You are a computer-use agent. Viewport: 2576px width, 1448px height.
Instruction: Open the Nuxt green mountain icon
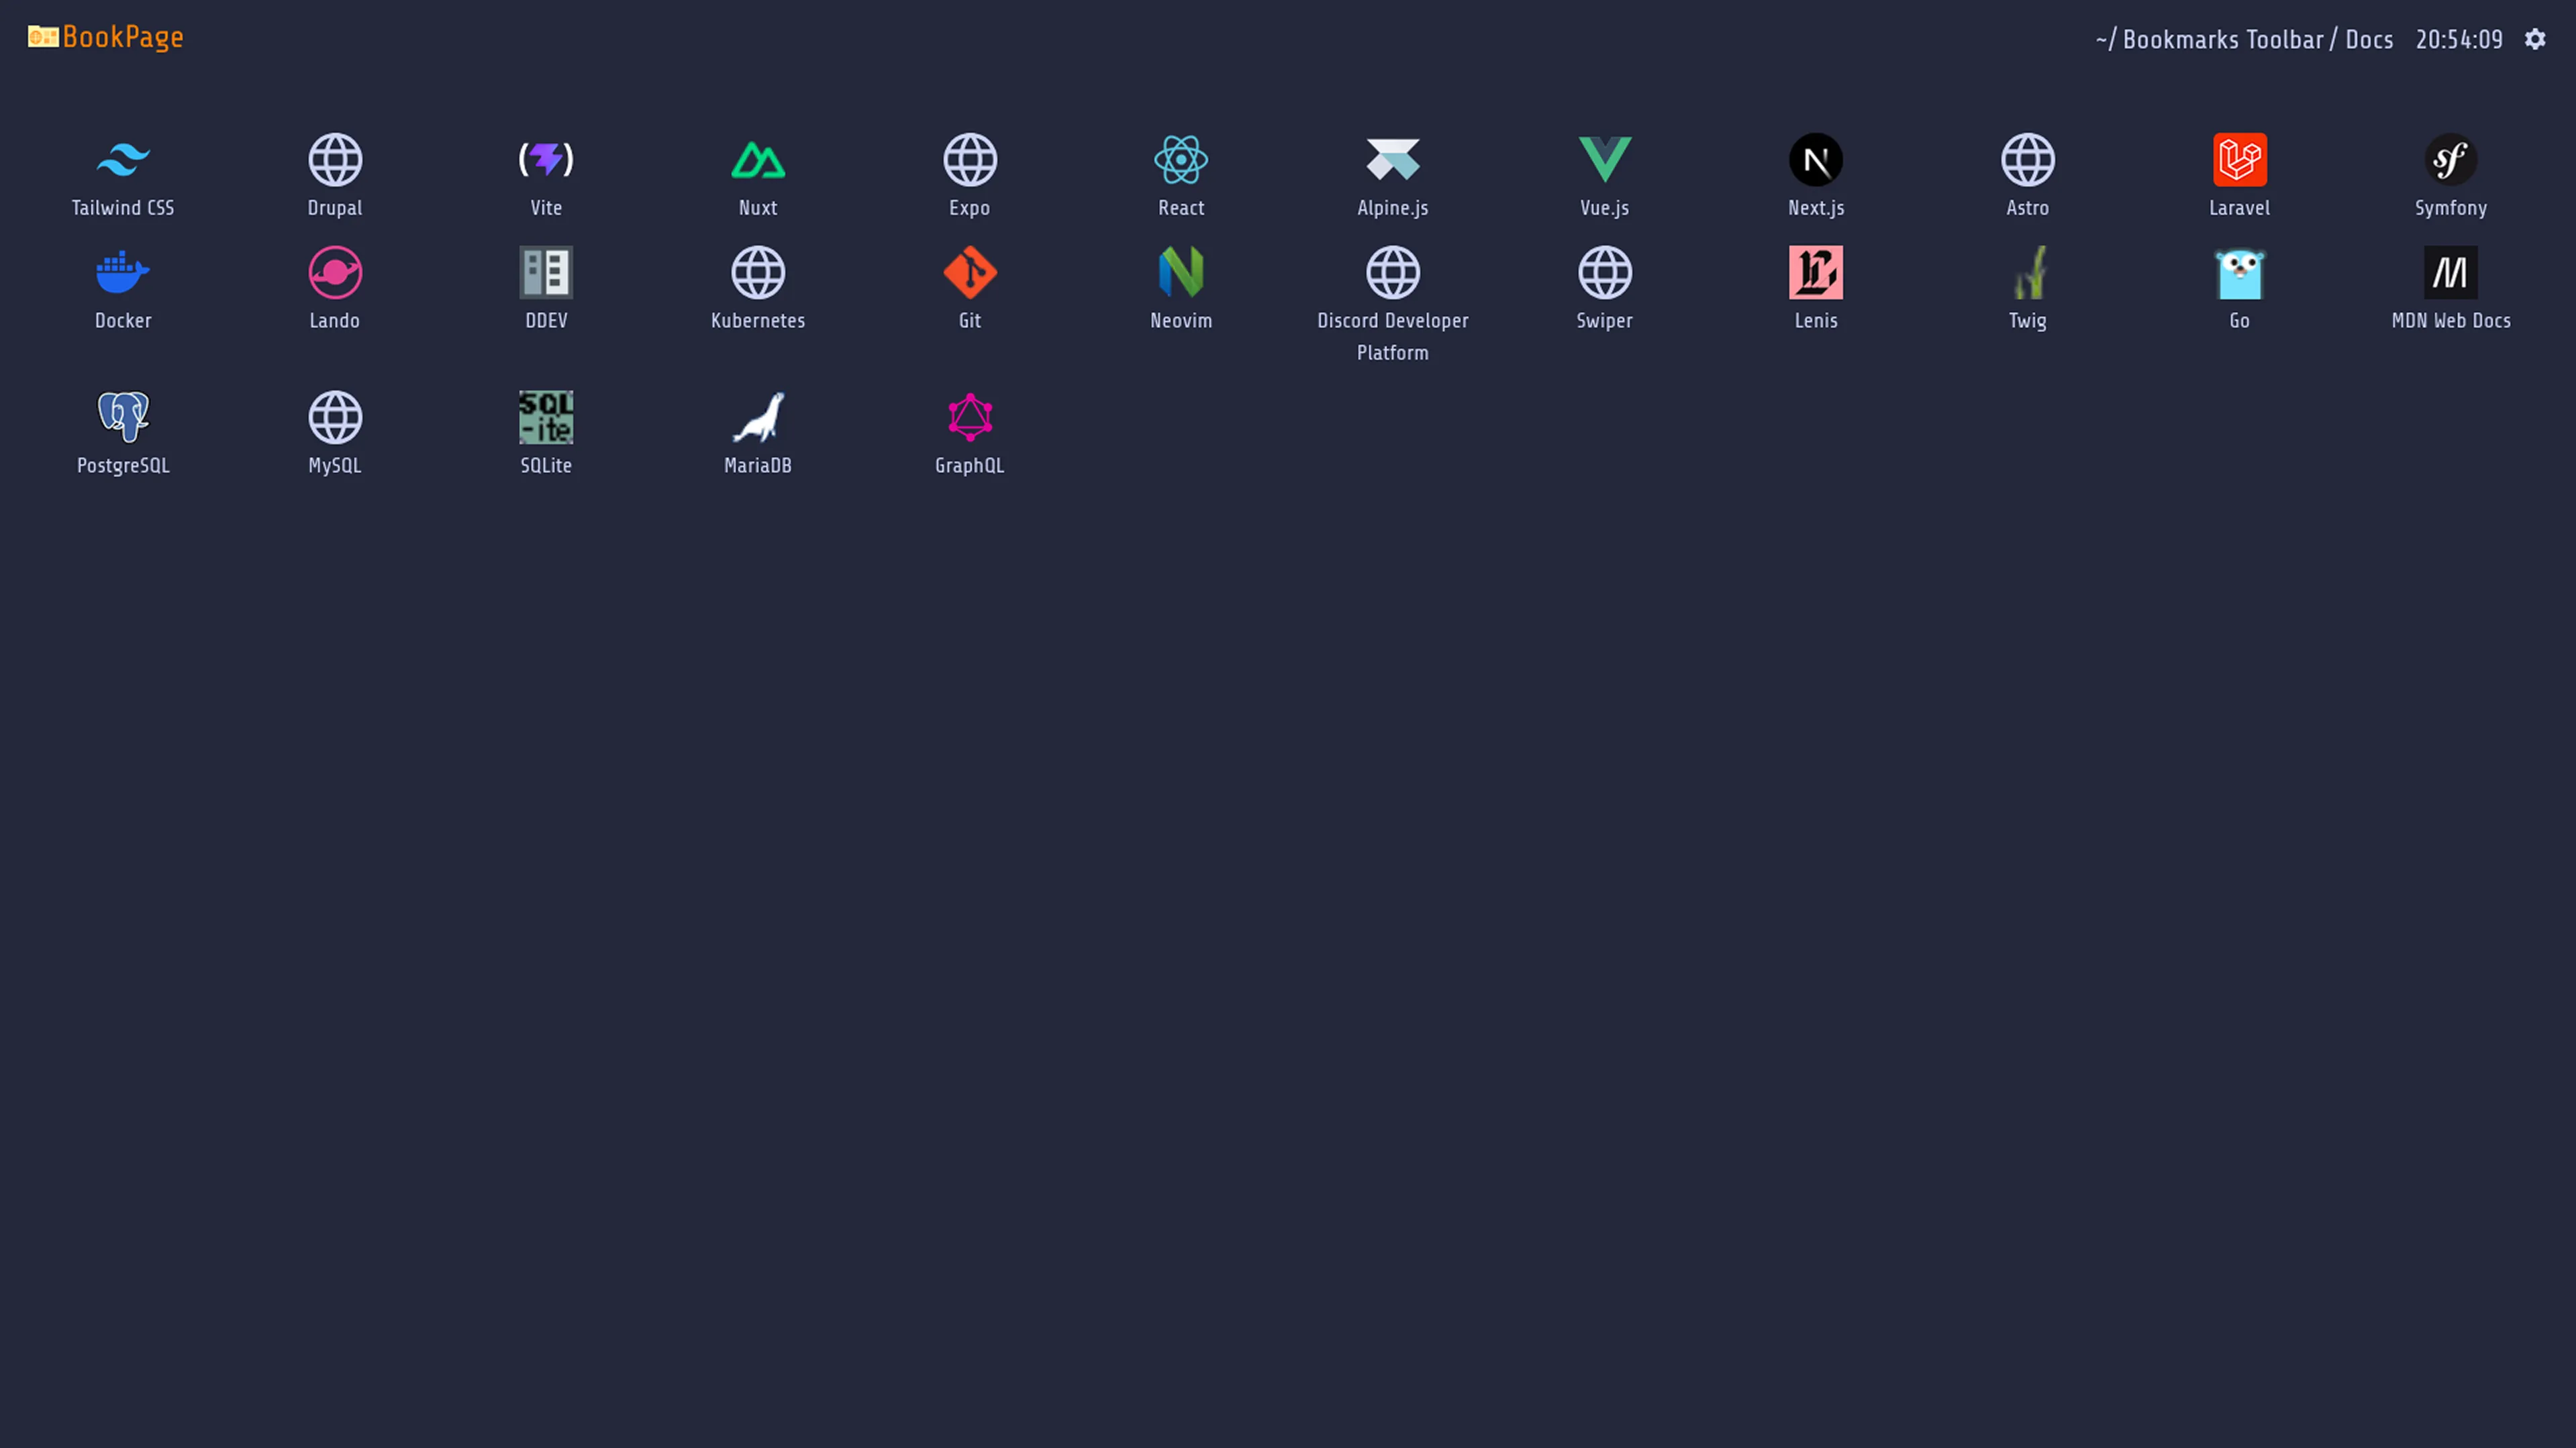(x=758, y=160)
